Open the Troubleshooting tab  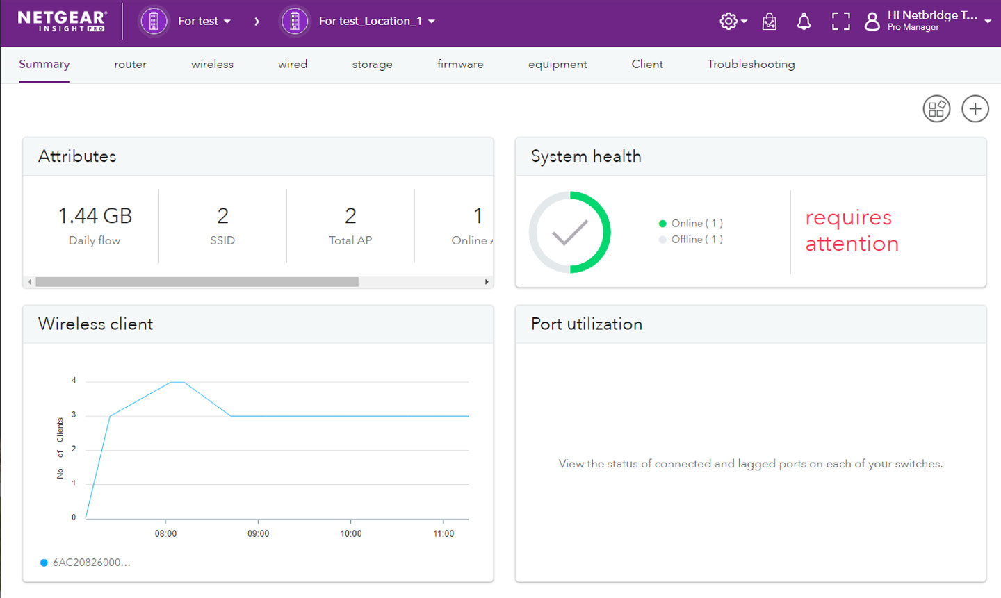751,64
